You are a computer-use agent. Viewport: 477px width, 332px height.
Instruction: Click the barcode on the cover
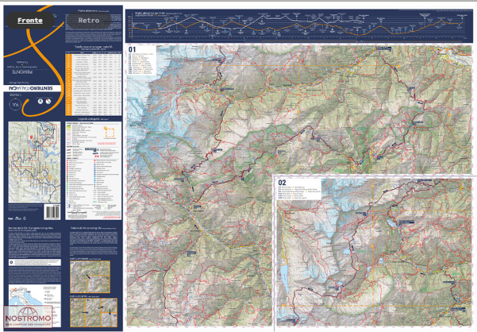tap(52, 212)
